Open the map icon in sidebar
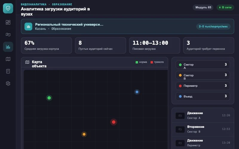This screenshot has width=239, height=149. 8,59
